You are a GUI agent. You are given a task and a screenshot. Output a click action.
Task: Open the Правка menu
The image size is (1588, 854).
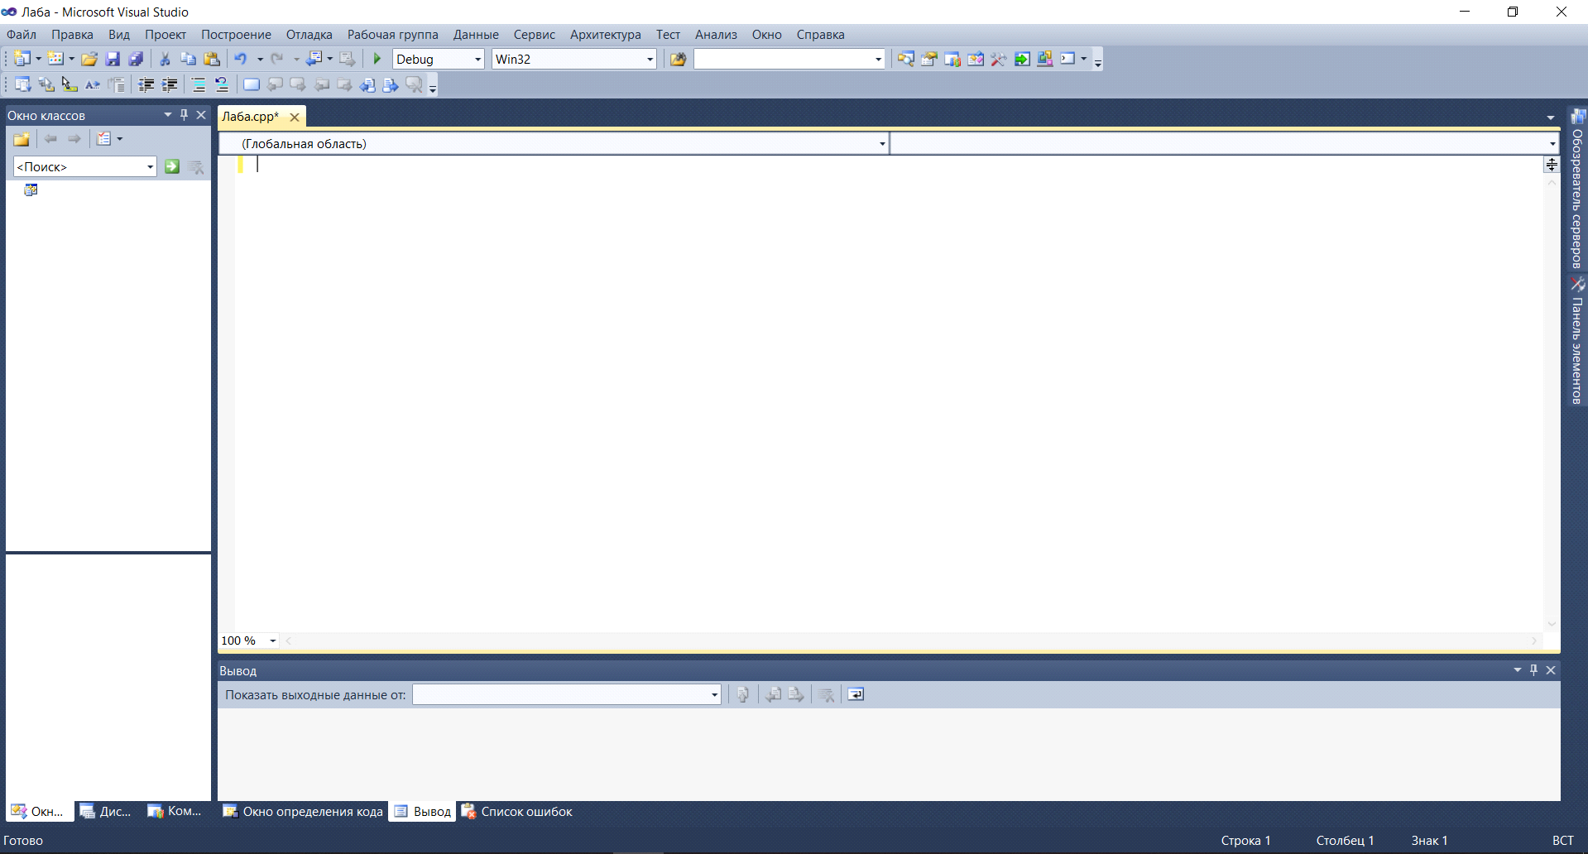pos(72,35)
